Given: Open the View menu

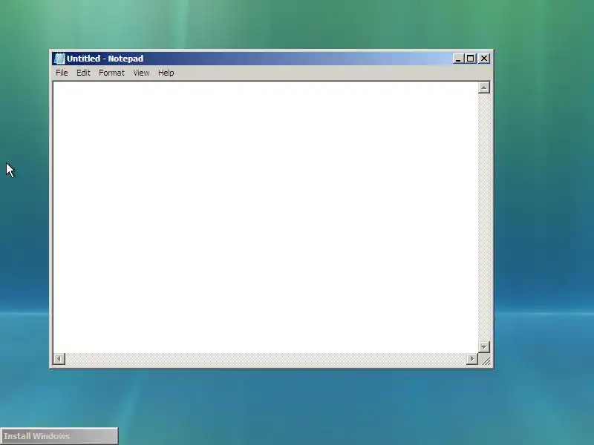Looking at the screenshot, I should click(141, 73).
